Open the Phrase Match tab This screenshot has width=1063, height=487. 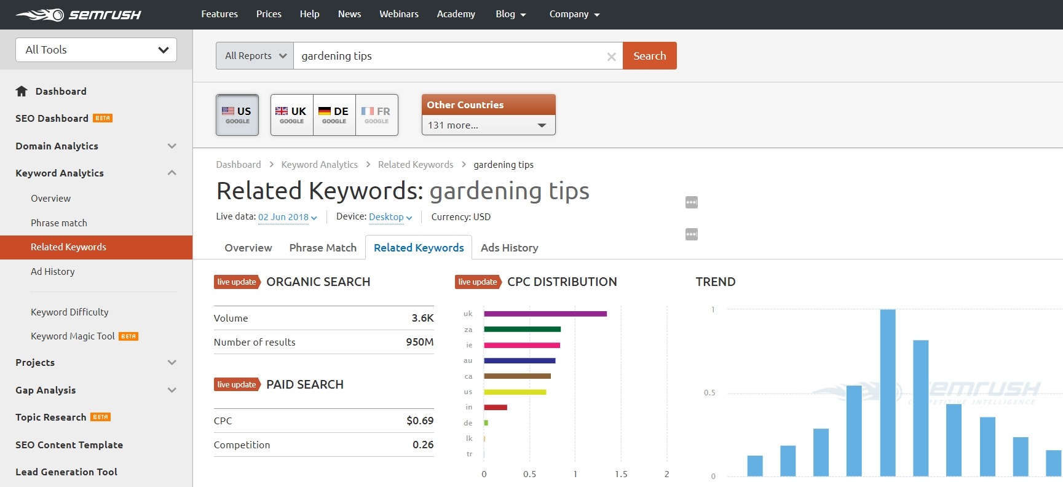pos(323,248)
